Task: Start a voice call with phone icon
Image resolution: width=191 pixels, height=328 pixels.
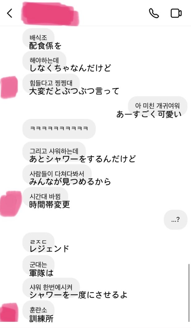Action: click(154, 13)
